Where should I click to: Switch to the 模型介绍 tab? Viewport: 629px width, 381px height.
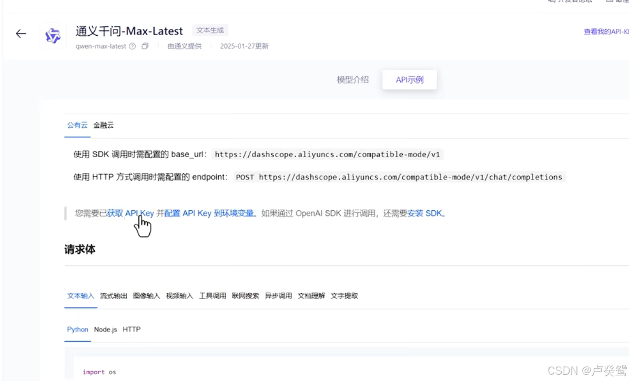352,80
